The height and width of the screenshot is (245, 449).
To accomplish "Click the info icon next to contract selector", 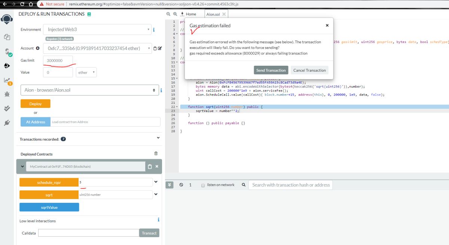I will pyautogui.click(x=161, y=90).
